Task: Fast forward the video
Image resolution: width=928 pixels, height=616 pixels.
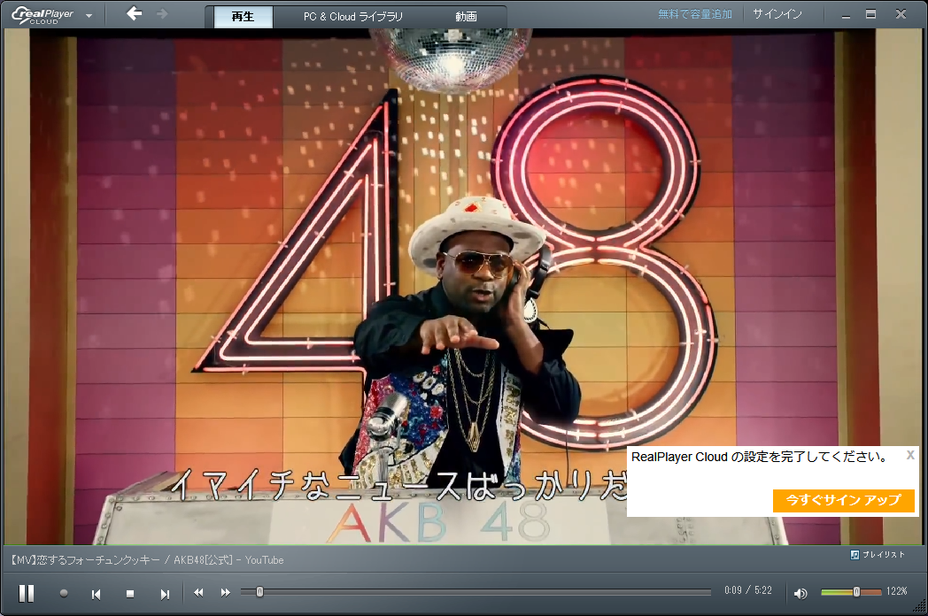Action: [x=226, y=592]
